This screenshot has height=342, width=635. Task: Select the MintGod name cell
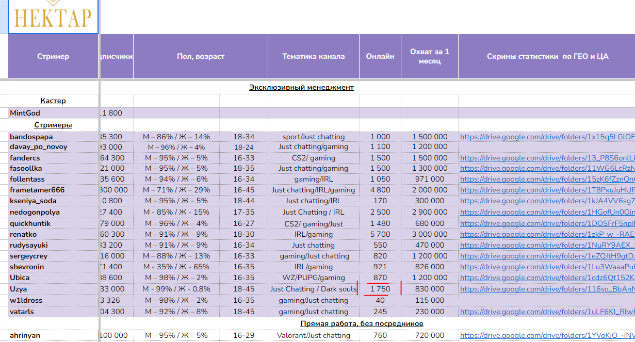pos(53,113)
